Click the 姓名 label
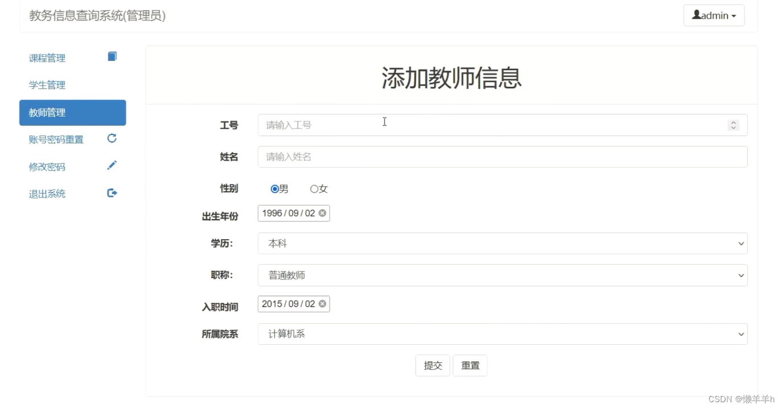The height and width of the screenshot is (409, 783). coord(229,157)
